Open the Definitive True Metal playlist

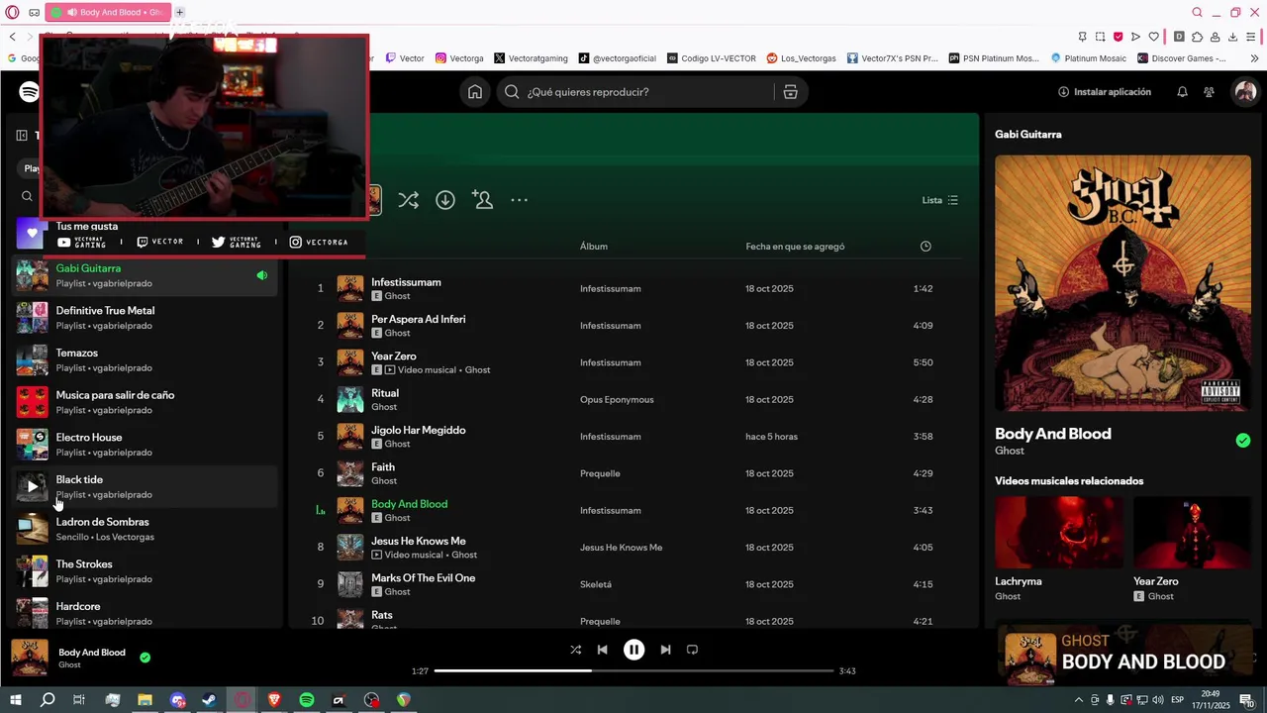click(144, 318)
